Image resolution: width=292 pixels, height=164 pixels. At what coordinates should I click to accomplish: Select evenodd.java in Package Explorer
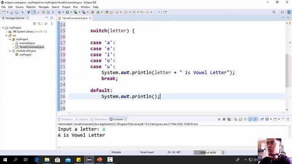(27, 43)
